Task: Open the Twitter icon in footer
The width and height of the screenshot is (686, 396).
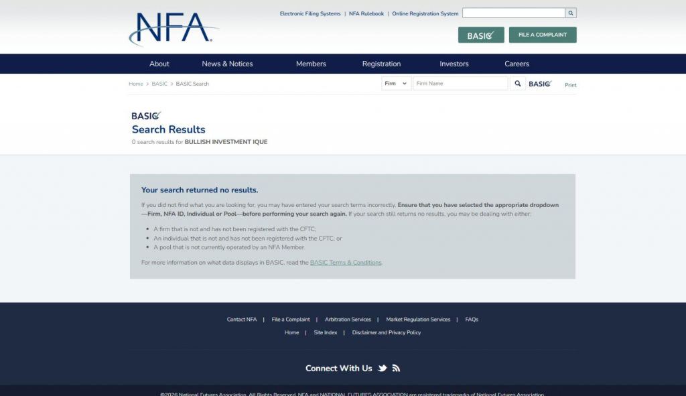Action: click(383, 368)
